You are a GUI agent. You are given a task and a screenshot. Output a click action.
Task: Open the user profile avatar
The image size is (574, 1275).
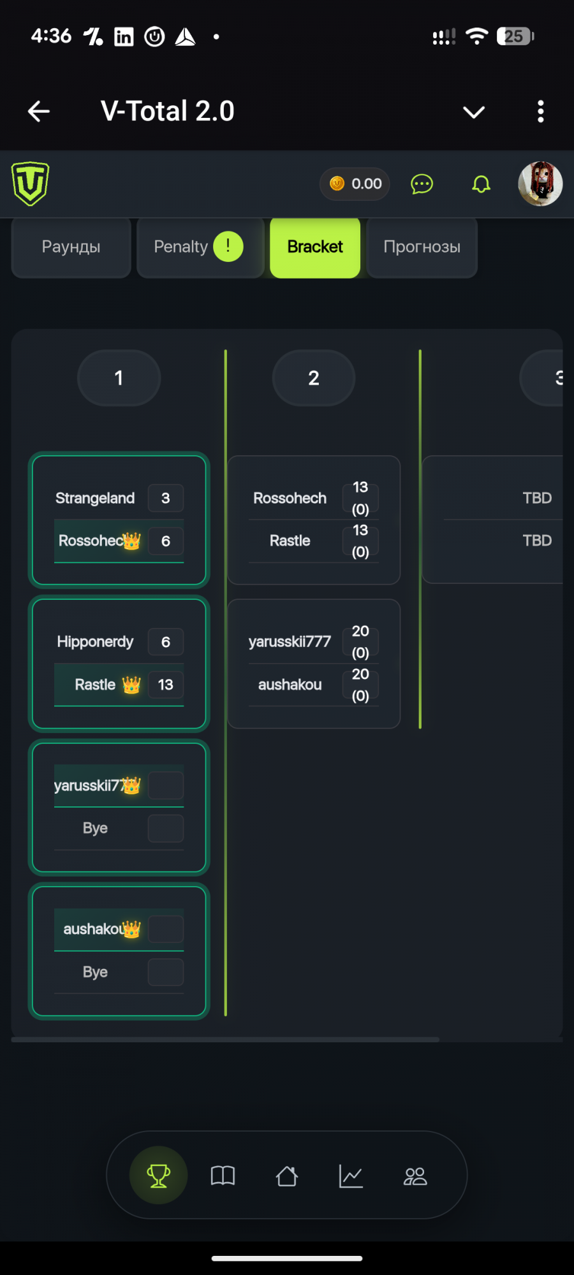pos(540,184)
